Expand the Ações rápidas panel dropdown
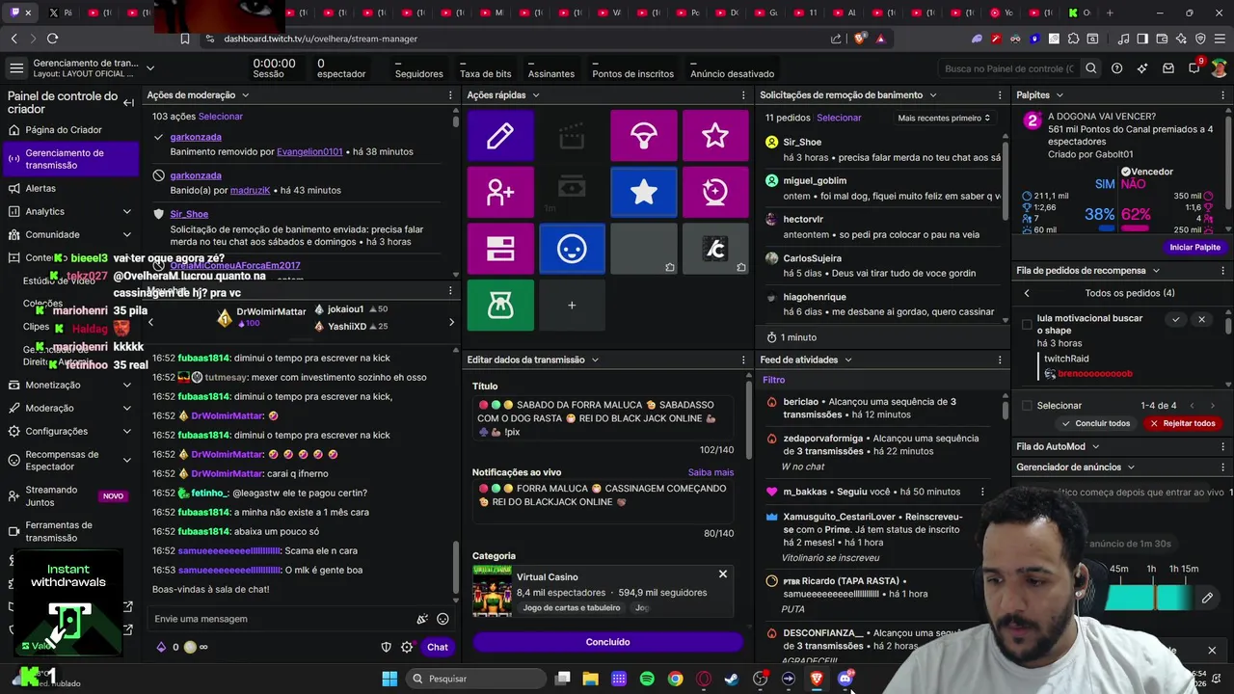1234x694 pixels. pyautogui.click(x=535, y=95)
